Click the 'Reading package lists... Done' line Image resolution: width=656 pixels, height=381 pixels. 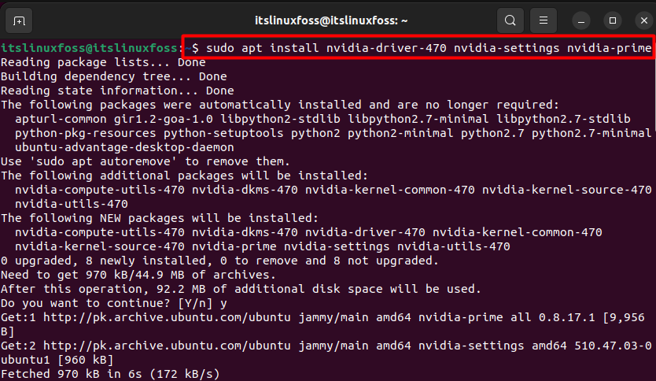tap(103, 62)
